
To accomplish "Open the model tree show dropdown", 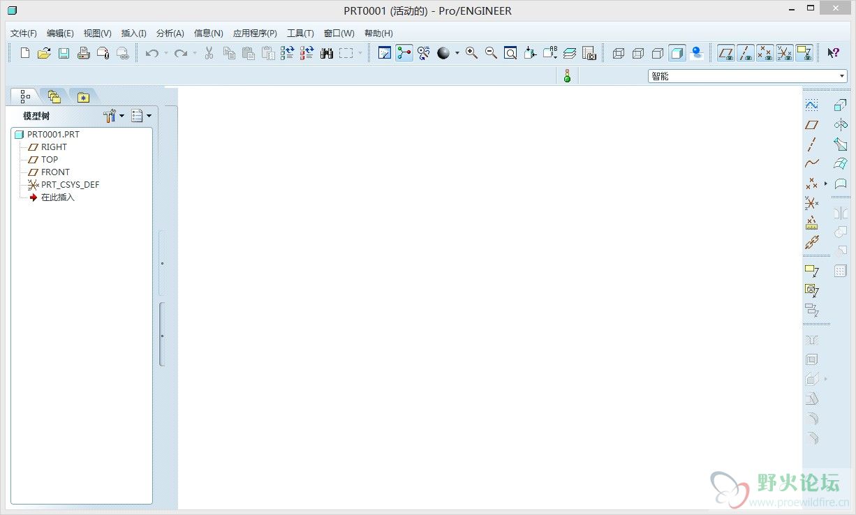I will tap(141, 116).
